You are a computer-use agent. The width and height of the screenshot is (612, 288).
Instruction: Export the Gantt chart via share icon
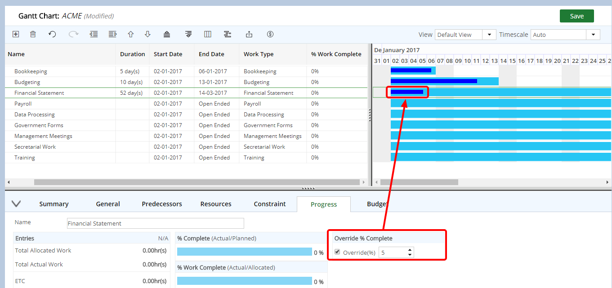(249, 34)
